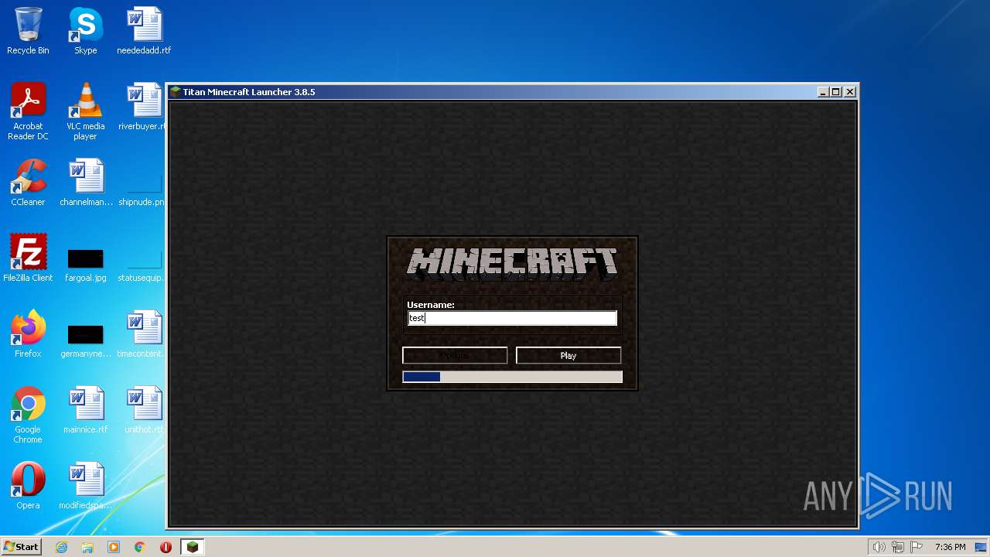
Task: Click the 7:36 PM taskbar clock
Action: point(950,547)
